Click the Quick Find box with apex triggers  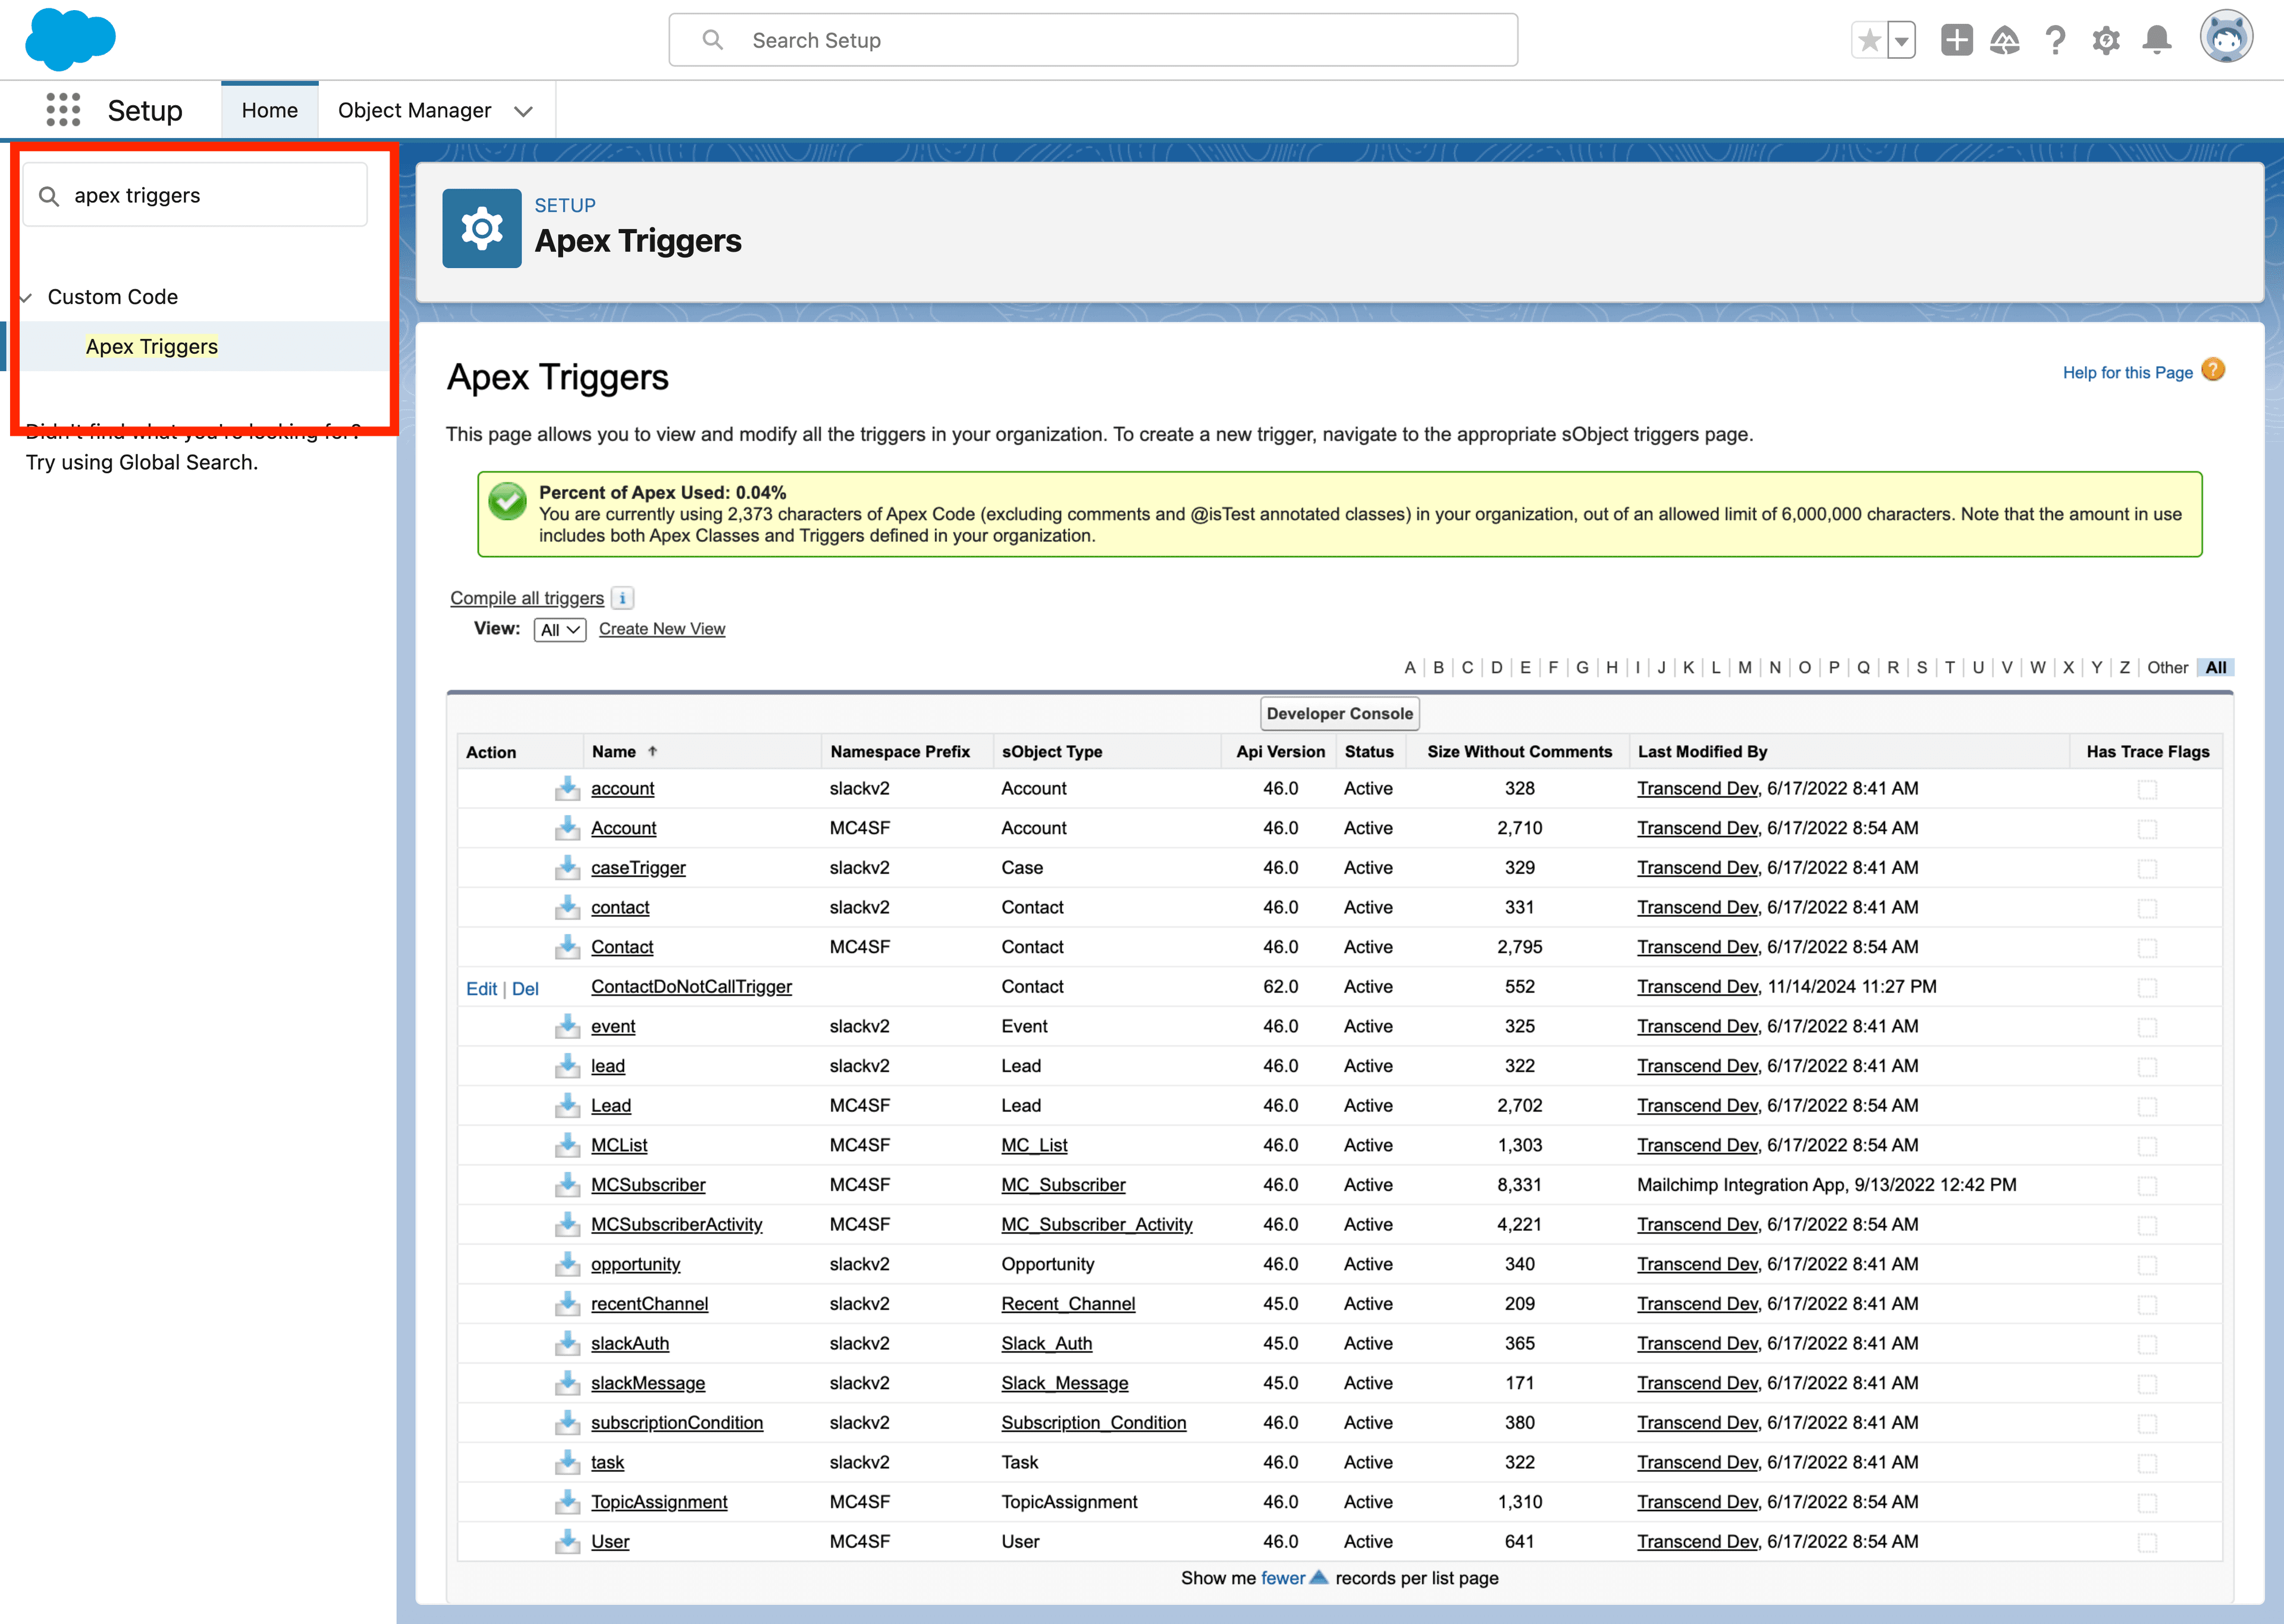[196, 195]
